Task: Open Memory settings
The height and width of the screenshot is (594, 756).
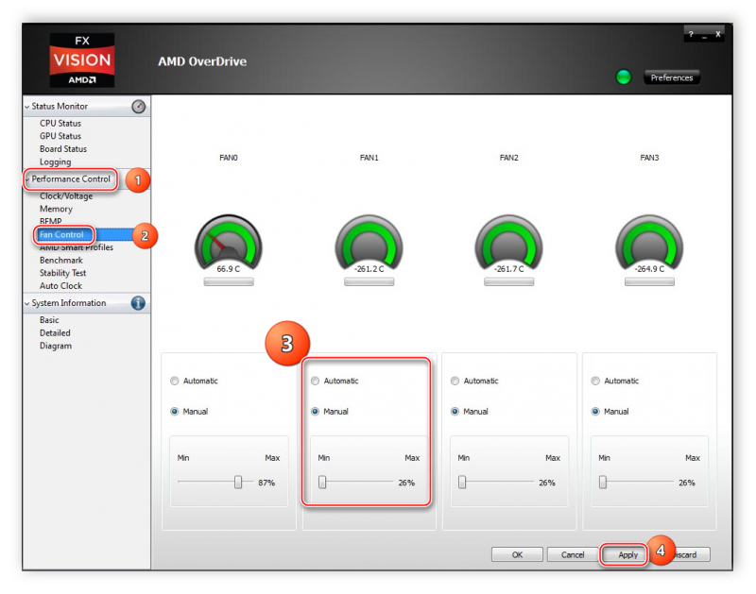Action: (x=56, y=209)
